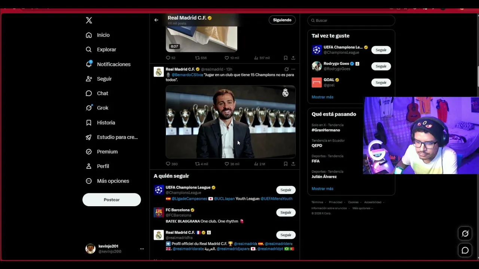Open the floating Grok button
Image resolution: width=479 pixels, height=269 pixels.
[465, 234]
